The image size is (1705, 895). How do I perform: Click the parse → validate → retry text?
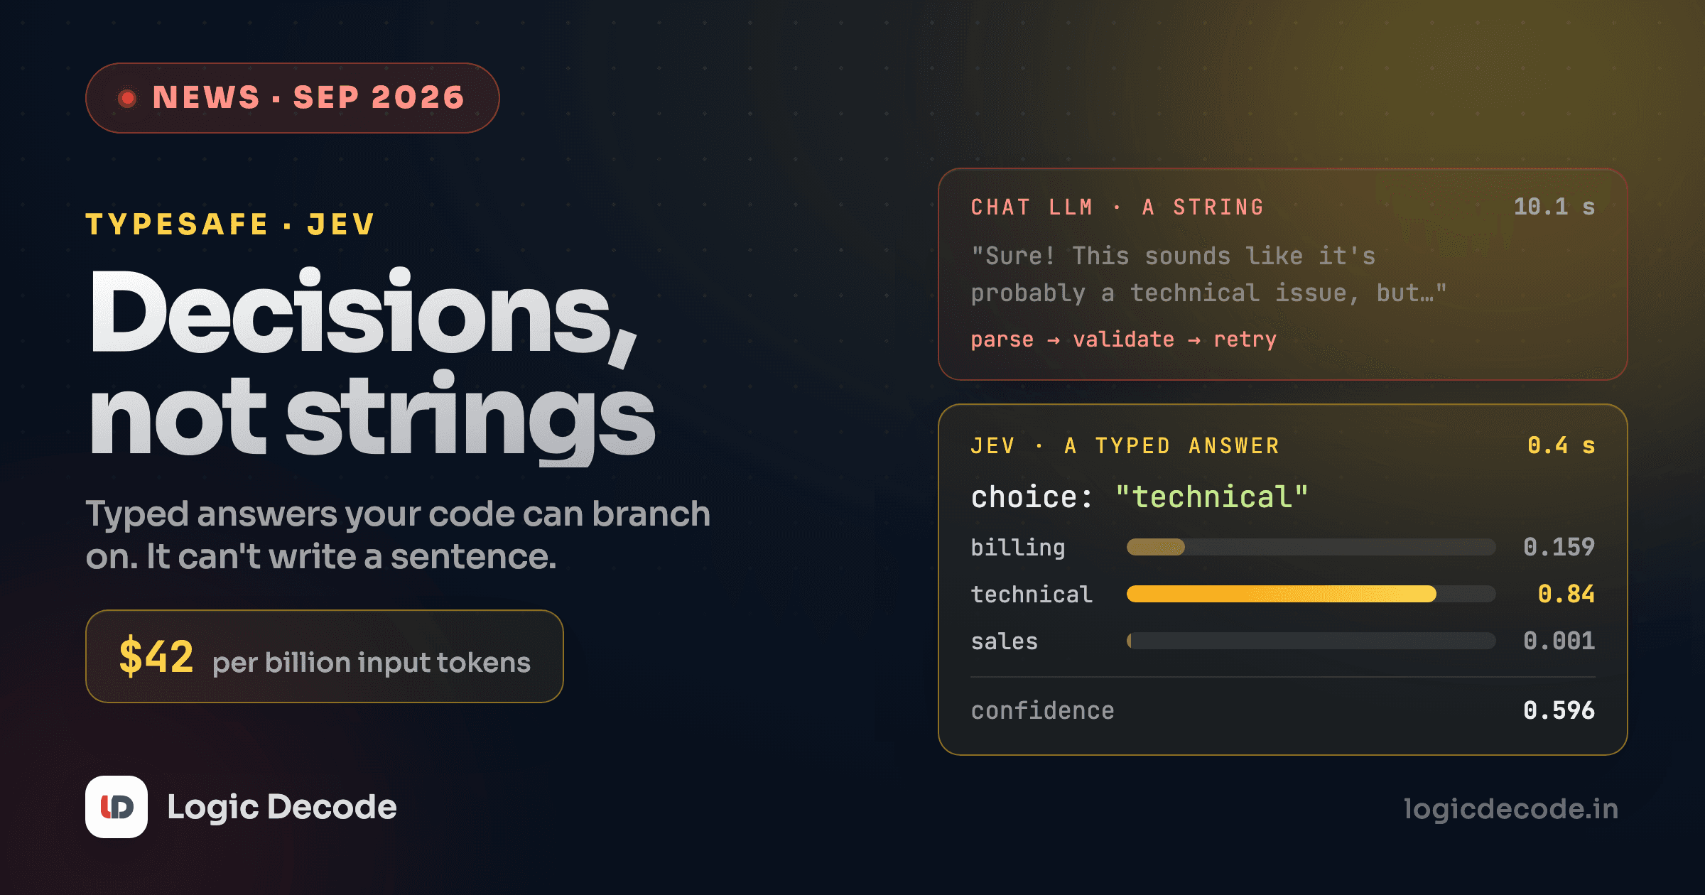[1124, 340]
